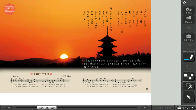Open the greyed しりょう materials button

pyautogui.click(x=188, y=29)
